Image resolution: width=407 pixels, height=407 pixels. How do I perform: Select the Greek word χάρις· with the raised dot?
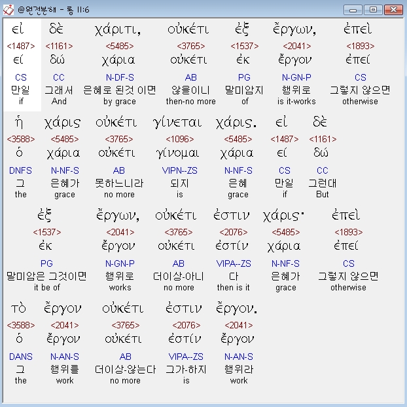click(283, 216)
